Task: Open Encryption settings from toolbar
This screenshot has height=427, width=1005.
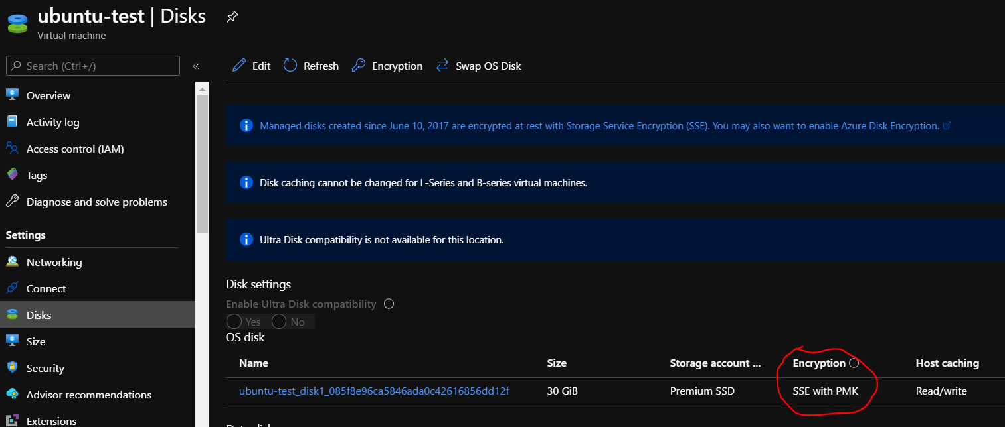Action: 397,66
